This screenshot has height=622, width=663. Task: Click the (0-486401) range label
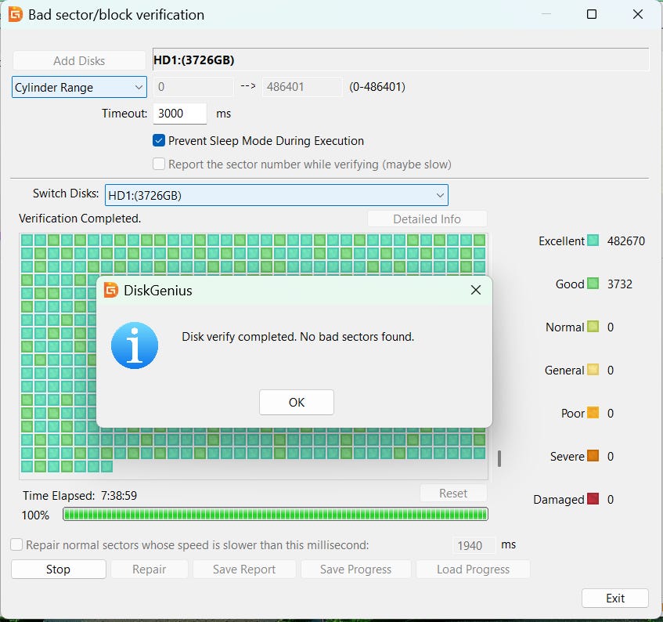click(377, 87)
